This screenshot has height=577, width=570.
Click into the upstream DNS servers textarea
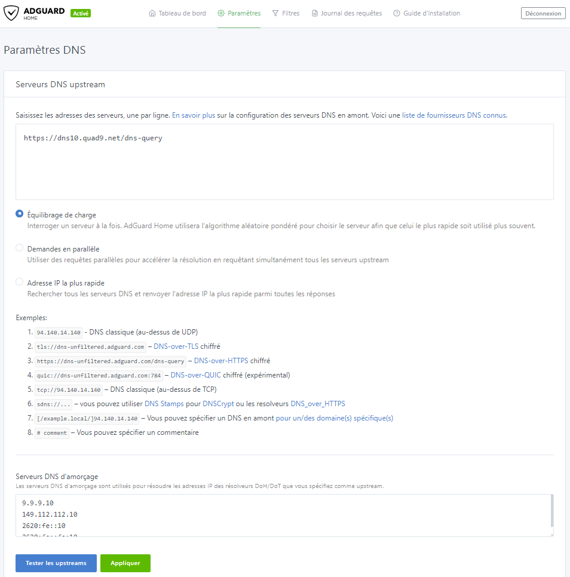pos(284,162)
